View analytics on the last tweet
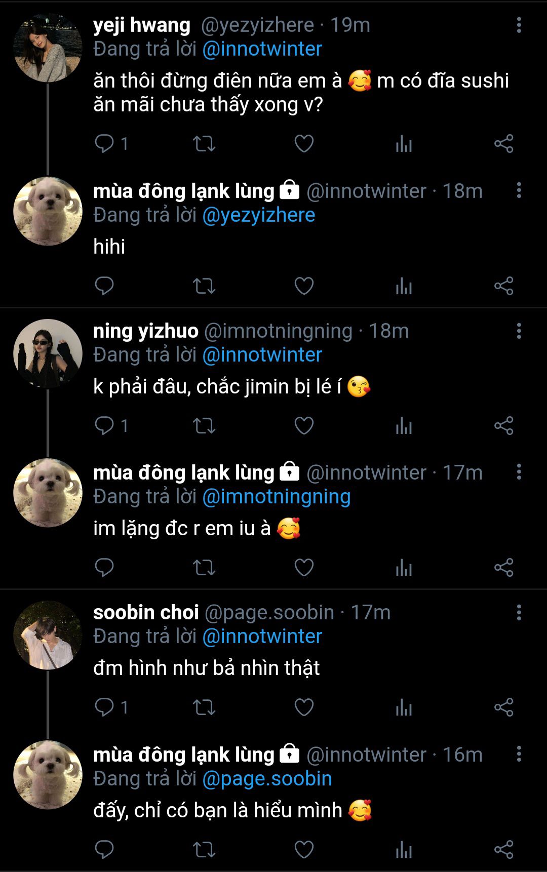The width and height of the screenshot is (547, 872). (x=404, y=850)
